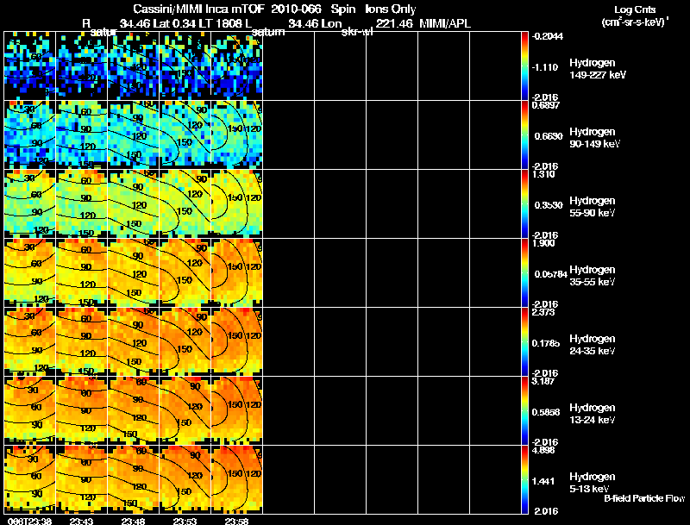Select the 149-227 keV image at 23:58
690x525 pixels.
236,66
